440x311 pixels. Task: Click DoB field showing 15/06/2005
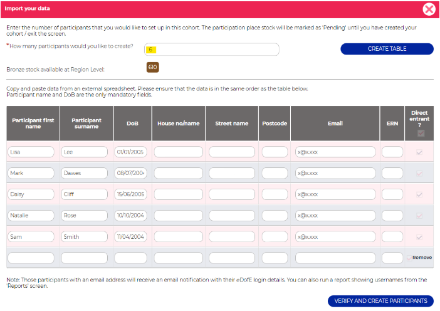[x=130, y=194]
